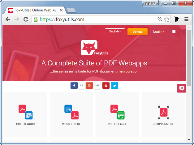Open a new browser tab
The image size is (194, 145).
pos(71,10)
